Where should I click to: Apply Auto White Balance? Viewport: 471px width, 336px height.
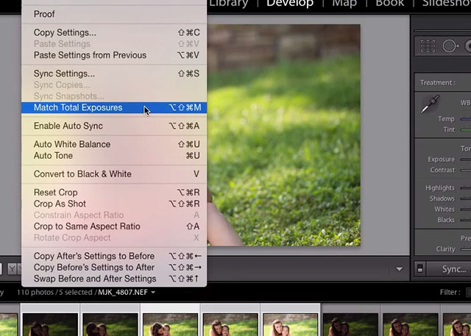[114, 144]
